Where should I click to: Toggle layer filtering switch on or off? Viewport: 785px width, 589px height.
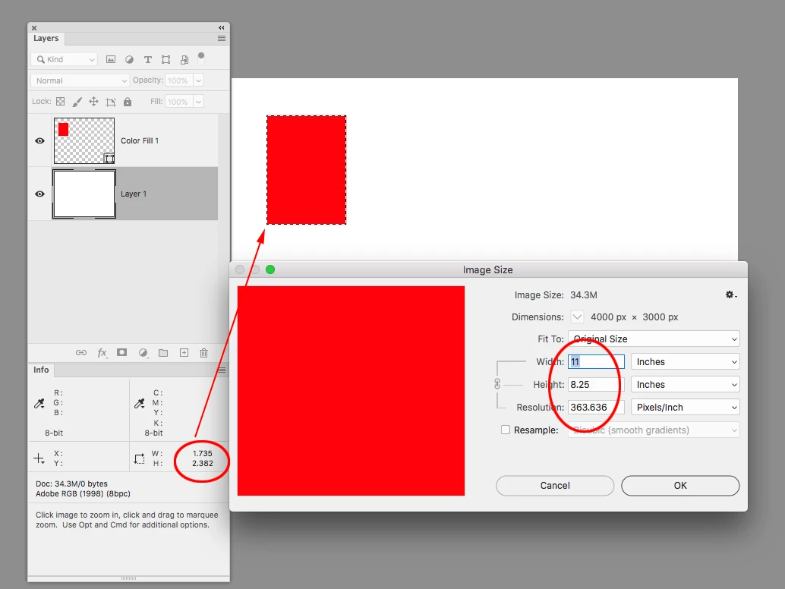coord(201,58)
